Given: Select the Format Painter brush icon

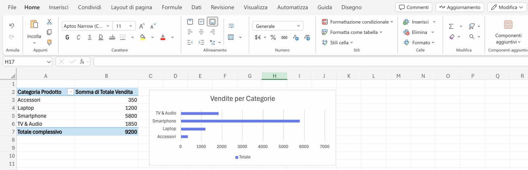Looking at the screenshot, I should [49, 42].
